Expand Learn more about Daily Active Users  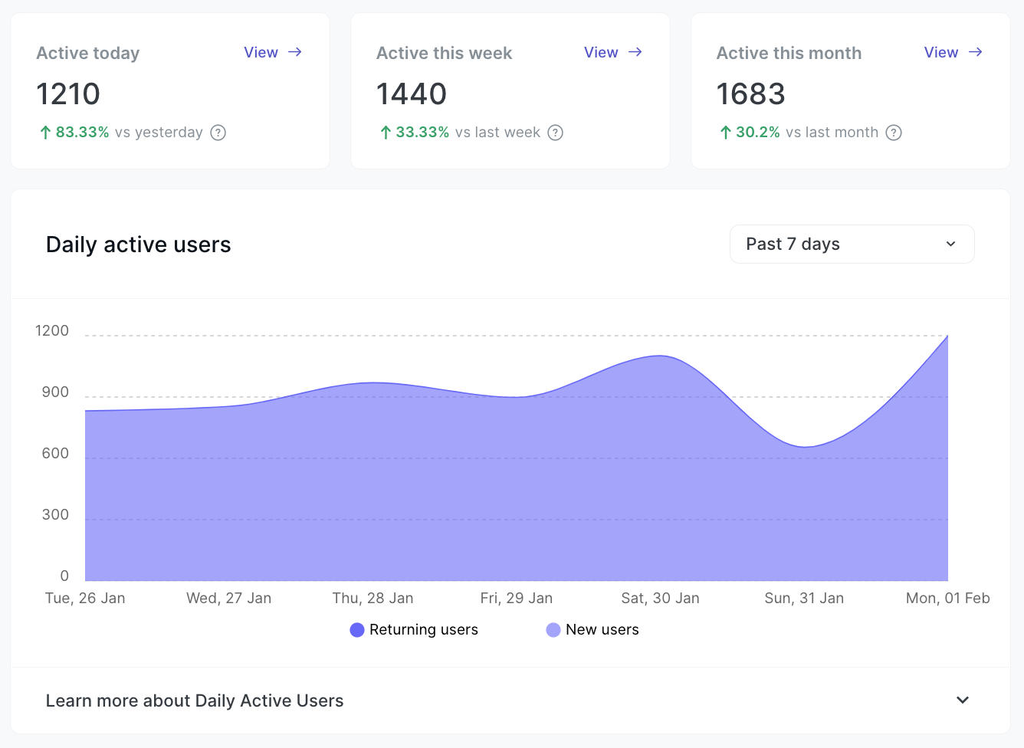tap(195, 700)
